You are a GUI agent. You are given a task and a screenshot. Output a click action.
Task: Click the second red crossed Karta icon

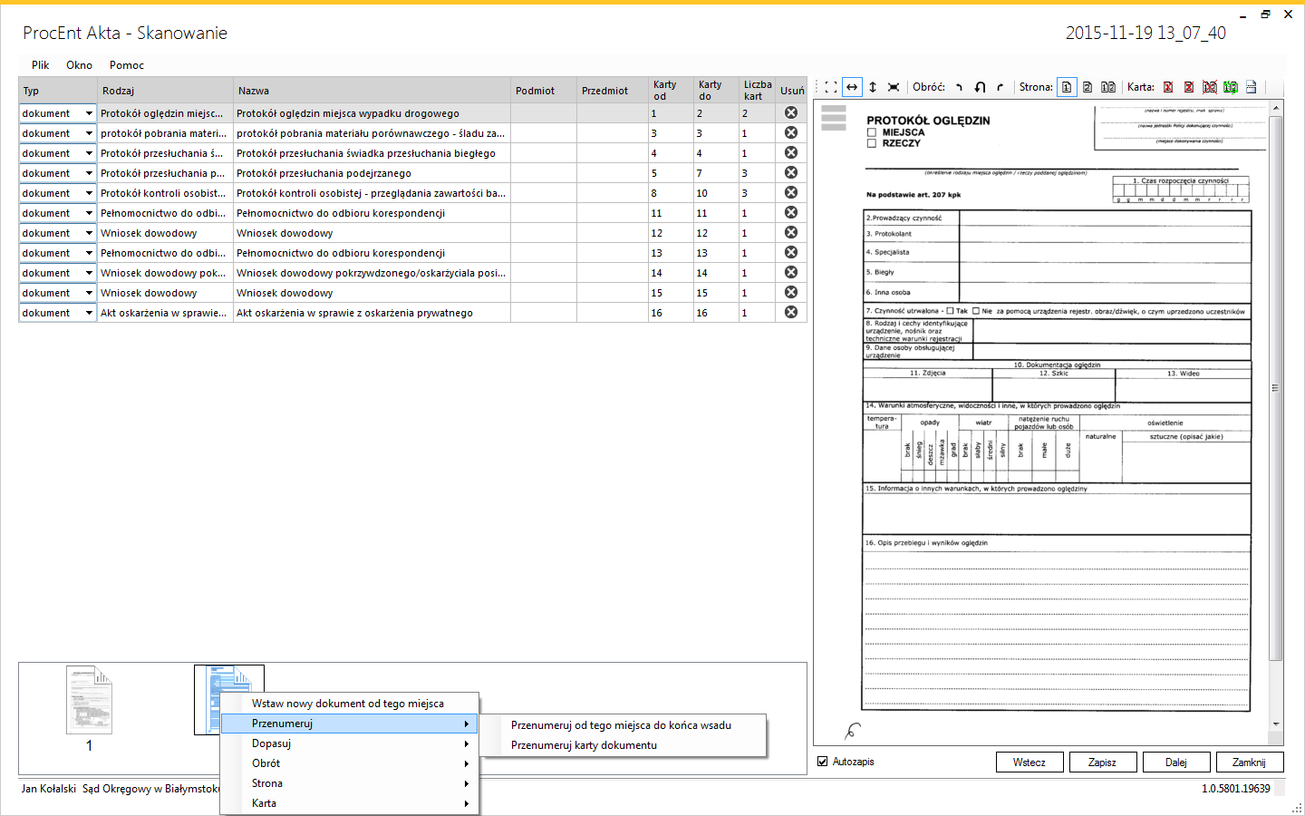pyautogui.click(x=1189, y=87)
